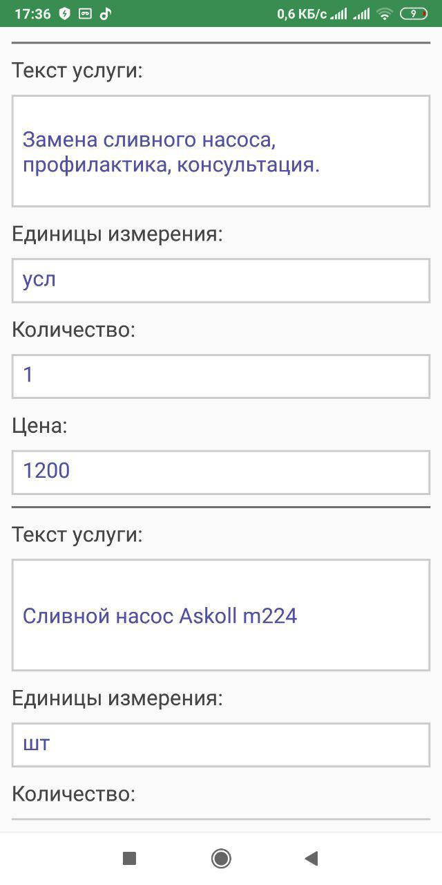Tap the second cellular signal bars icon
This screenshot has height=885, width=442.
point(361,14)
